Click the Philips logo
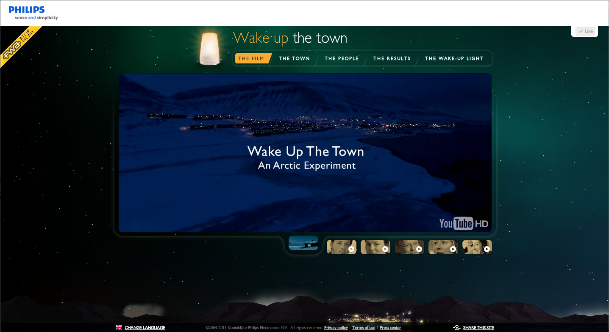This screenshot has height=332, width=609. point(27,10)
